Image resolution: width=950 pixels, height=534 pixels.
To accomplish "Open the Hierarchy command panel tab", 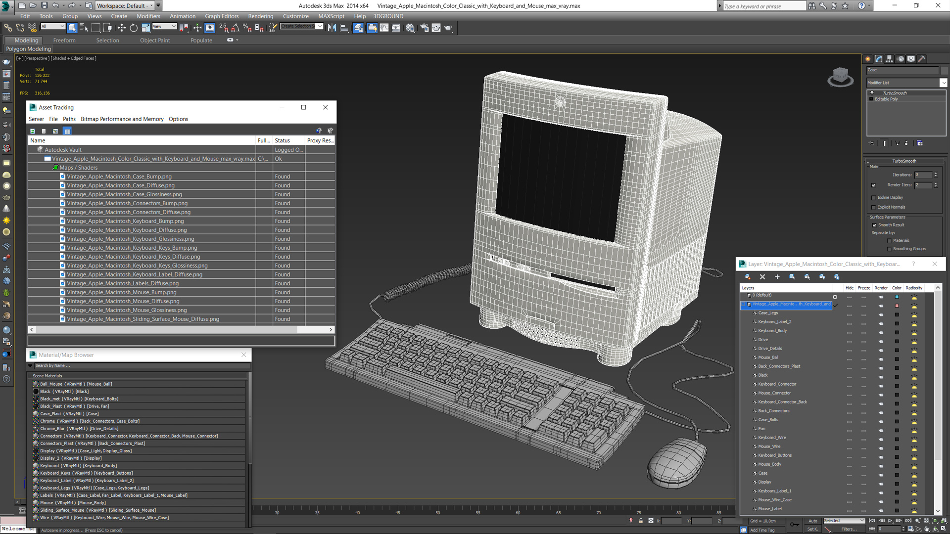I will pos(889,59).
